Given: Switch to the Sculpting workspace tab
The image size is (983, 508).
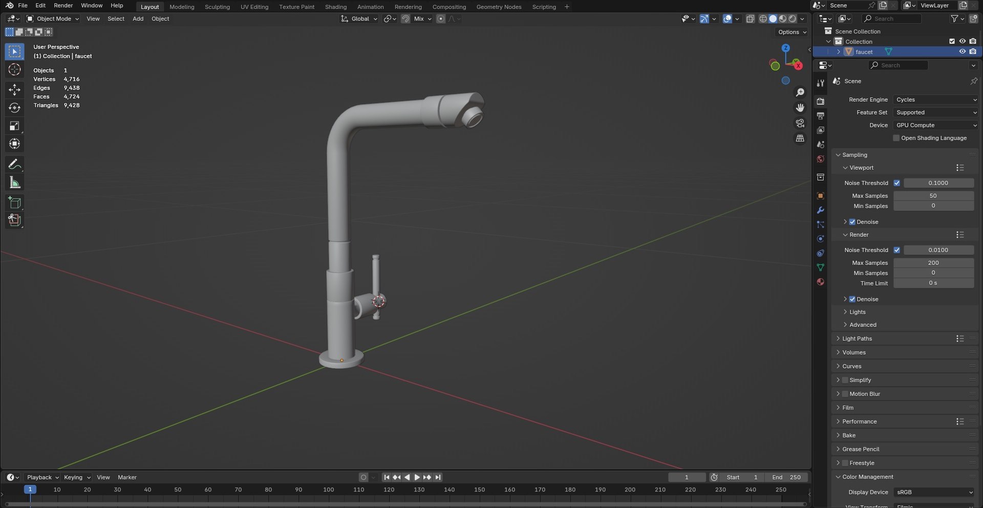Looking at the screenshot, I should (217, 7).
